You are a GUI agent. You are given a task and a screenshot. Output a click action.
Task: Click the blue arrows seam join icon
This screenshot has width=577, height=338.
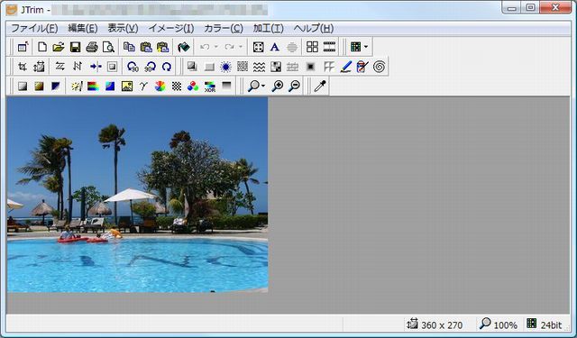click(96, 67)
